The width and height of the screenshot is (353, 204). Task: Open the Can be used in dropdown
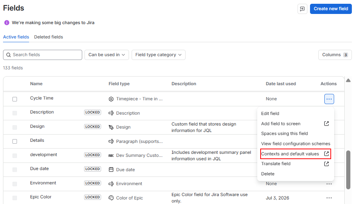107,55
